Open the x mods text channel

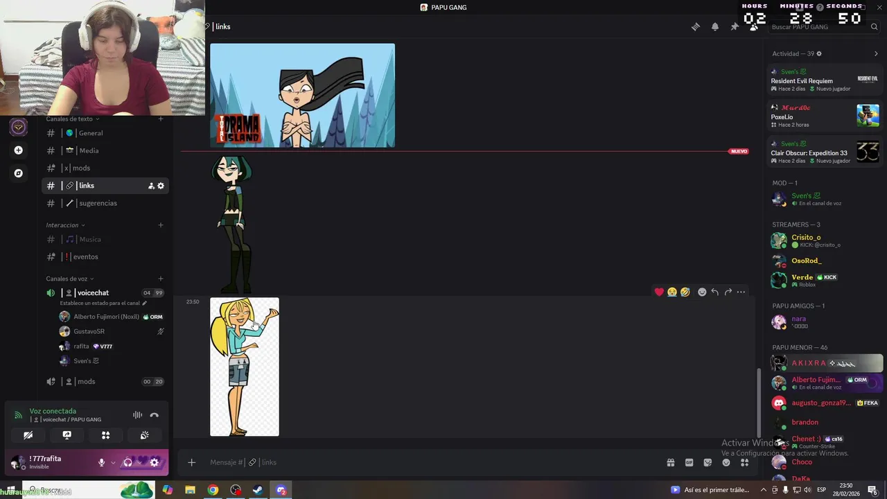pos(105,168)
